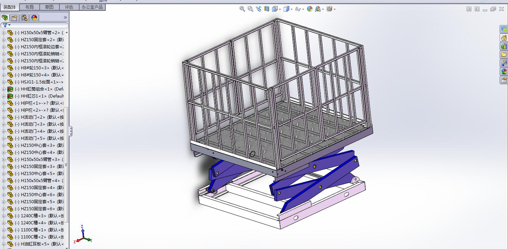Click the tree filter funnel icon

pyautogui.click(x=5, y=25)
